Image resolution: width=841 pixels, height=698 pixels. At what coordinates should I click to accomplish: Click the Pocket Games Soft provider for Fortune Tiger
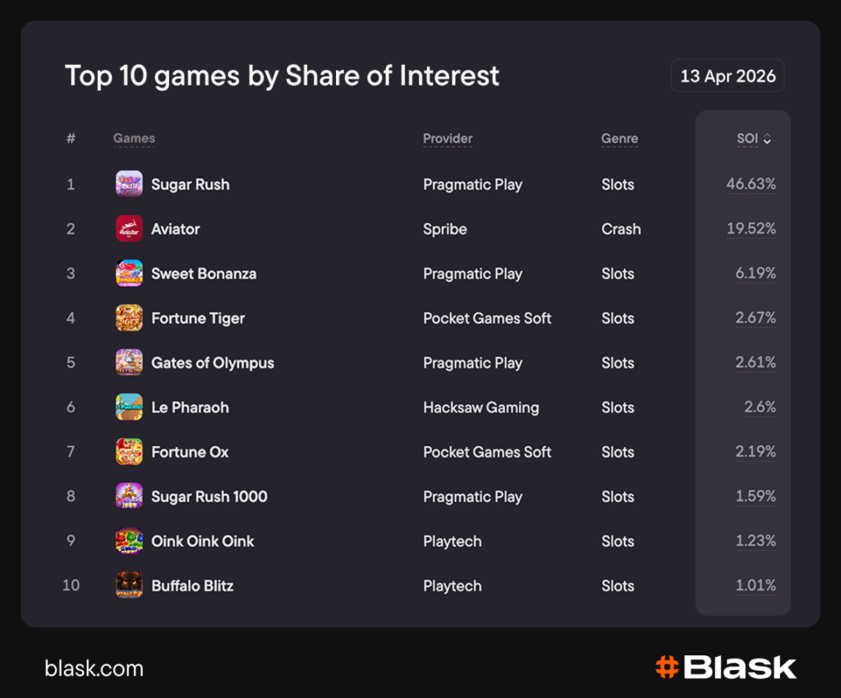487,318
